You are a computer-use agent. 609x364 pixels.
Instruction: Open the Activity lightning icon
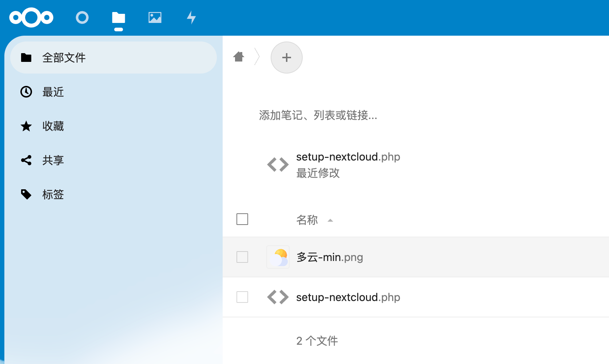pyautogui.click(x=191, y=17)
